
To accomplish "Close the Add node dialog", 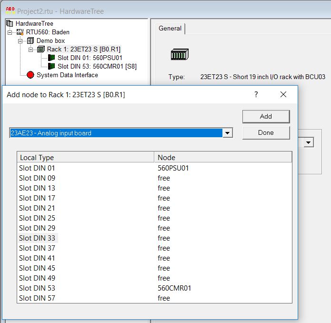I will click(x=283, y=94).
